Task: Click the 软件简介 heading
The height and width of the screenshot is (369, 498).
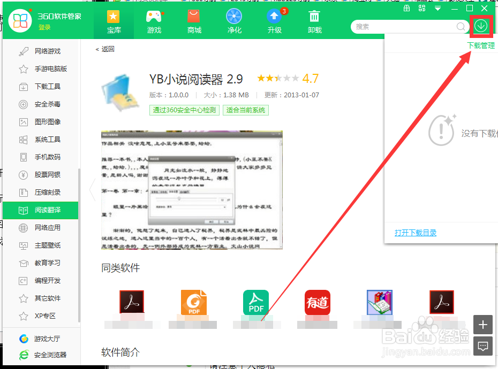Action: pyautogui.click(x=120, y=352)
